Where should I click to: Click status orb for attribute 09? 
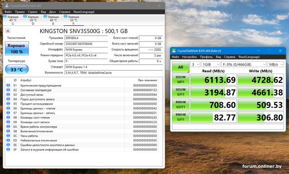pyautogui.click(x=8, y=122)
